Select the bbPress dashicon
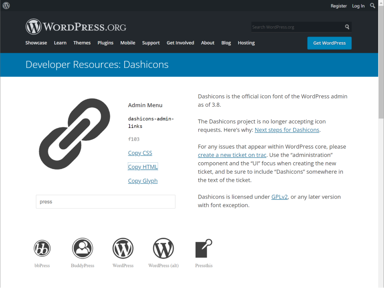The image size is (384, 288). coord(42,248)
